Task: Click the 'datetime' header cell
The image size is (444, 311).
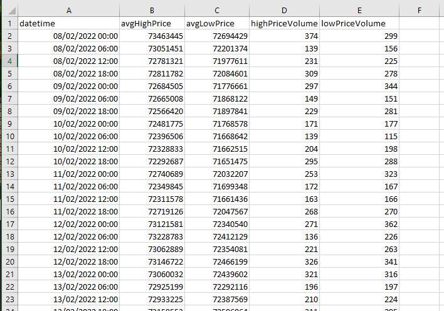Action: 69,23
